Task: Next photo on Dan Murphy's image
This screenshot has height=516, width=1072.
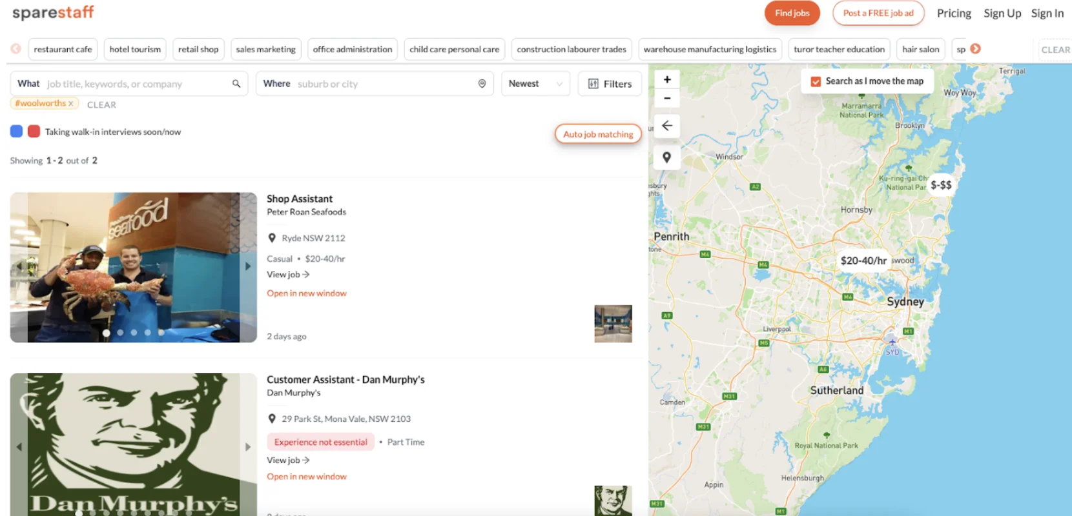Action: pos(248,446)
